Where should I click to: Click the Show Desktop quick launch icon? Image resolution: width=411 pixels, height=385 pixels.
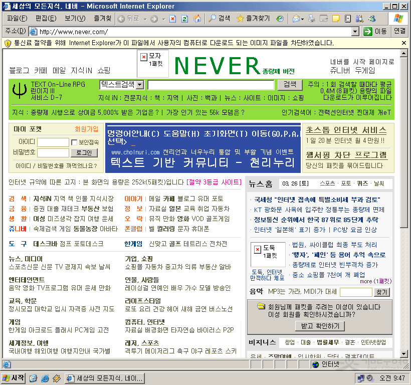pyautogui.click(x=33, y=378)
